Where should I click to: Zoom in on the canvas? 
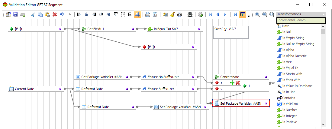257,14
